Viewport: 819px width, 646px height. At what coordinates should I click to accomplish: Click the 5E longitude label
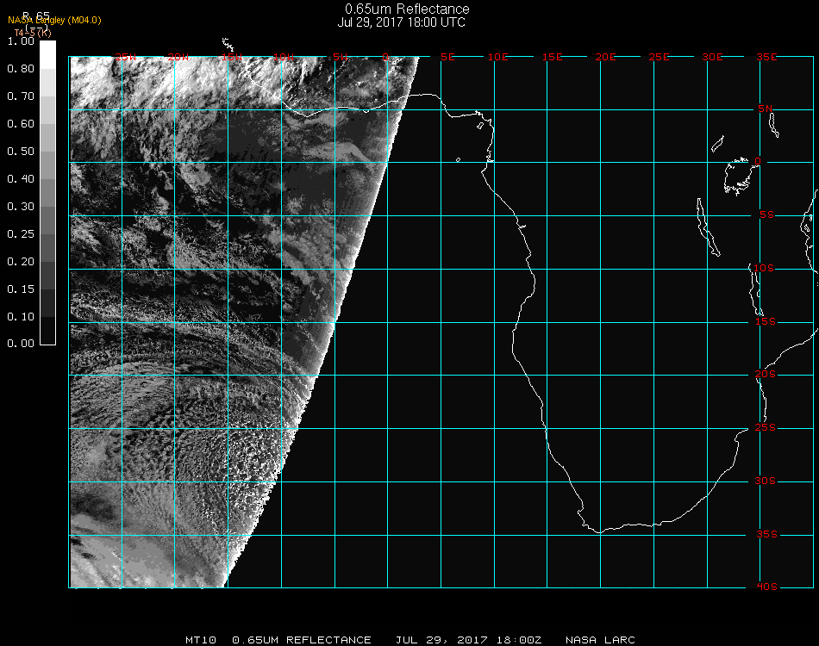[x=447, y=57]
